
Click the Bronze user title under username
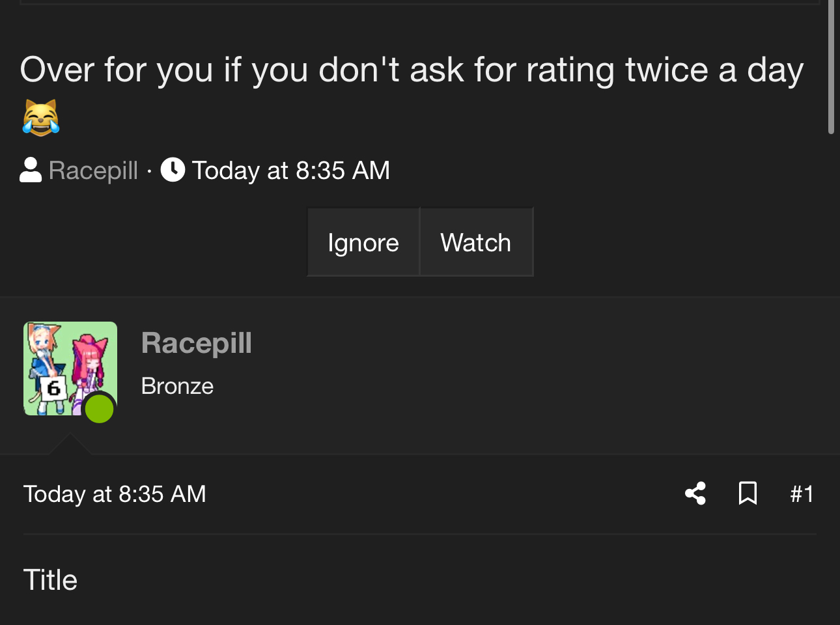[177, 386]
